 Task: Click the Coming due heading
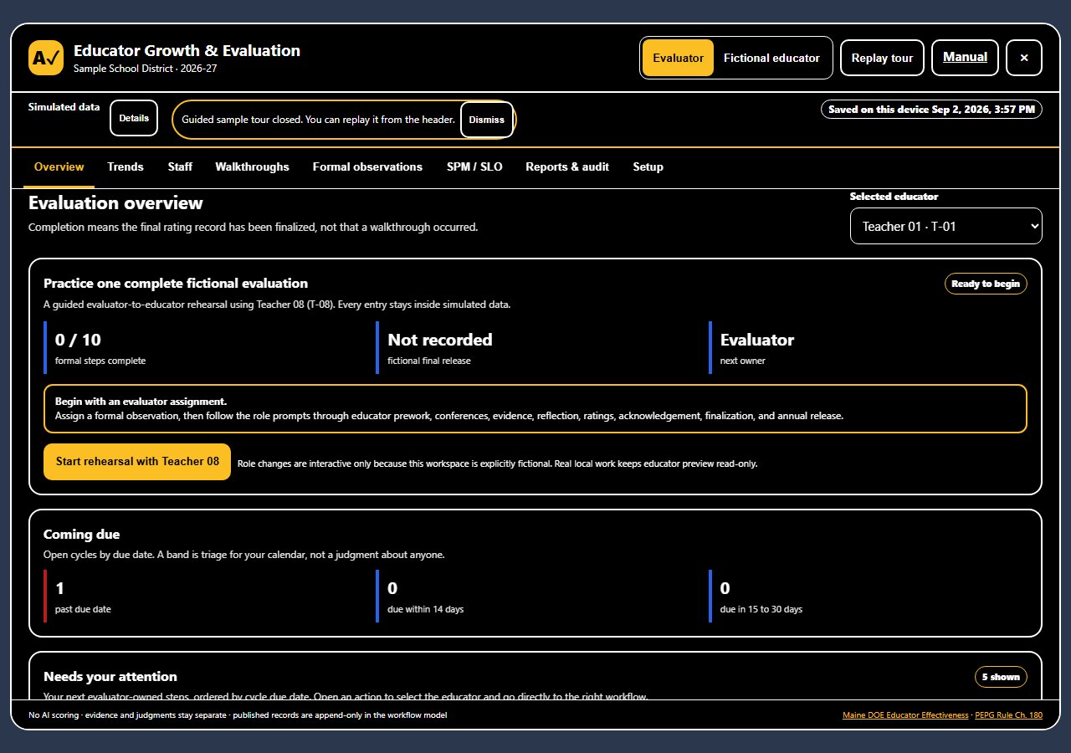[82, 534]
